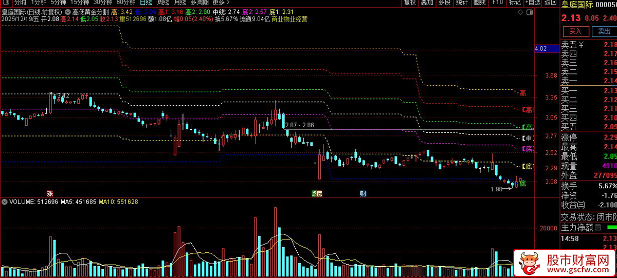The width and height of the screenshot is (617, 278).
Task: Select the 日线 daily period tab
Action: 147,3
